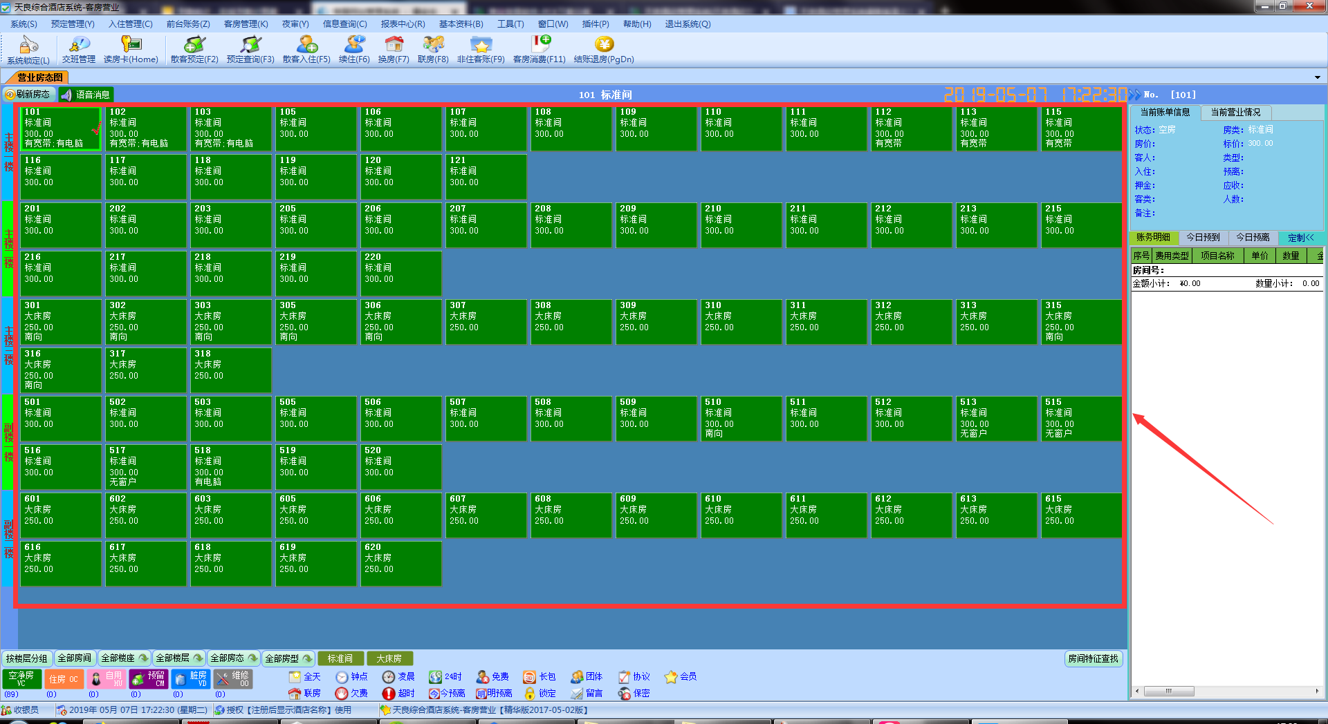
Task: Open the 系统(S) menu
Action: point(24,23)
